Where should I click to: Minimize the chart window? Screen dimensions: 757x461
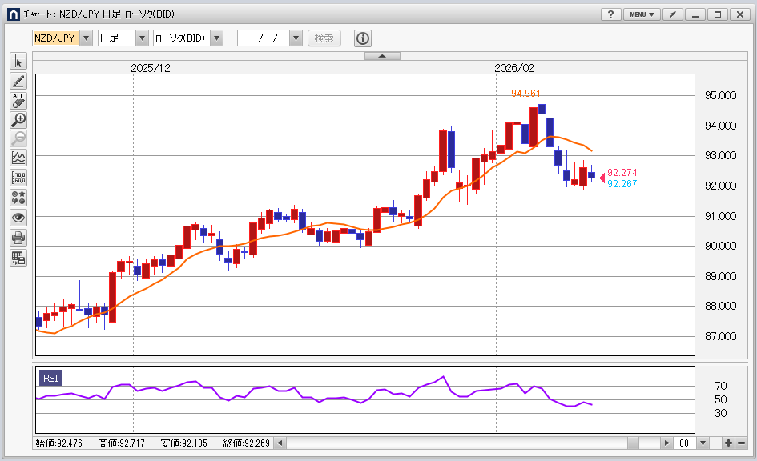coord(695,14)
